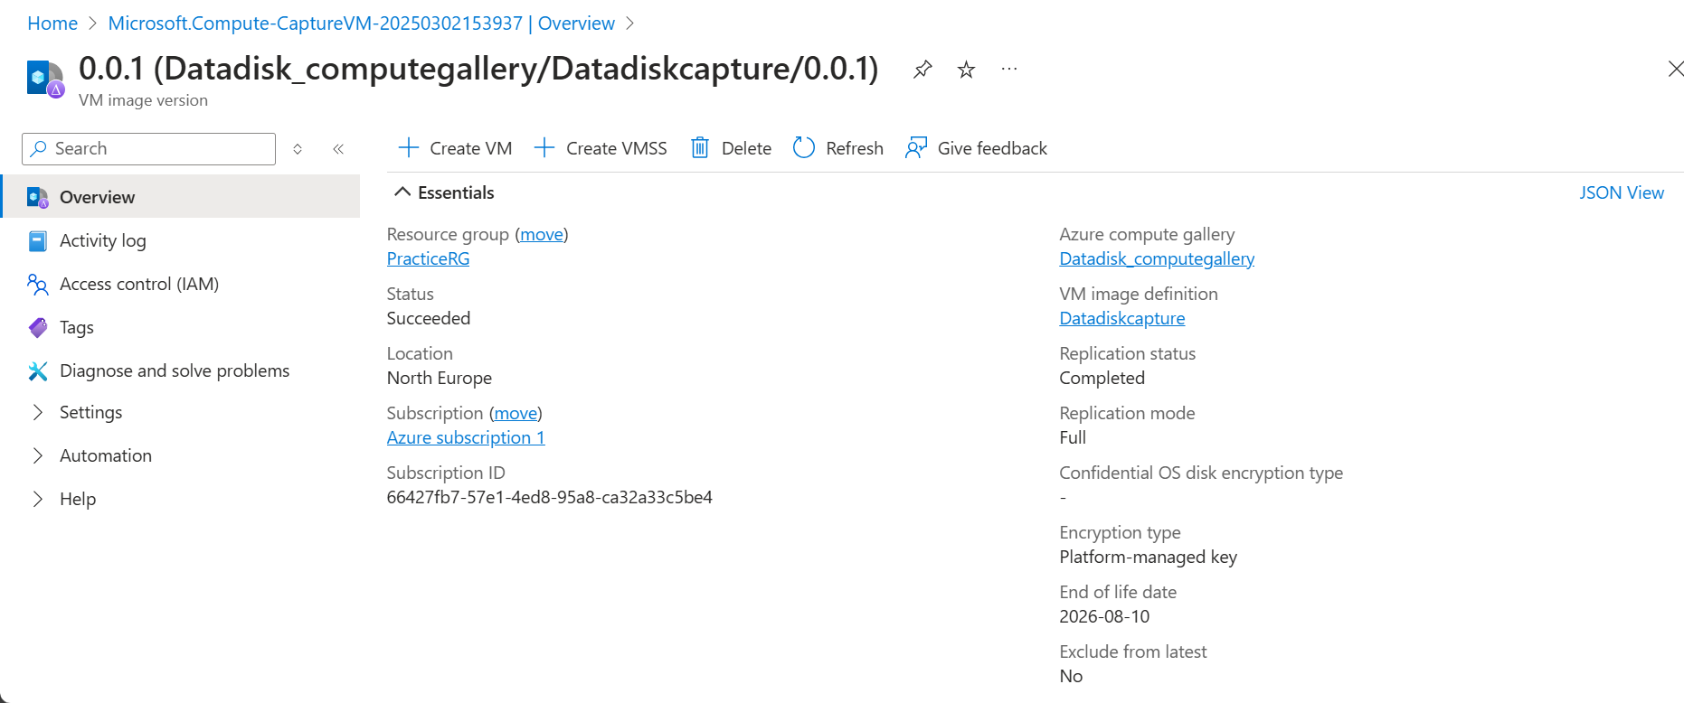The height and width of the screenshot is (703, 1684).
Task: Click the Full replication mode value
Action: click(x=1073, y=437)
